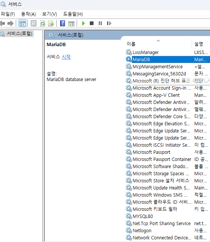
Task: Select Network Connected Device... row
Action: tap(168, 237)
